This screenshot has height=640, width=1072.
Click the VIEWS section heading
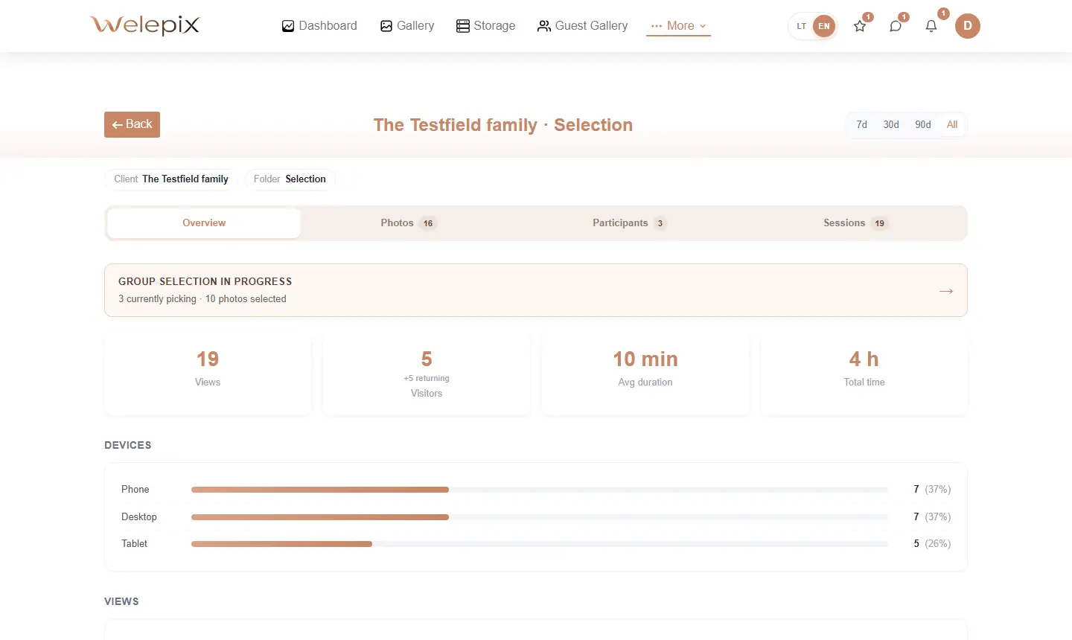121,601
